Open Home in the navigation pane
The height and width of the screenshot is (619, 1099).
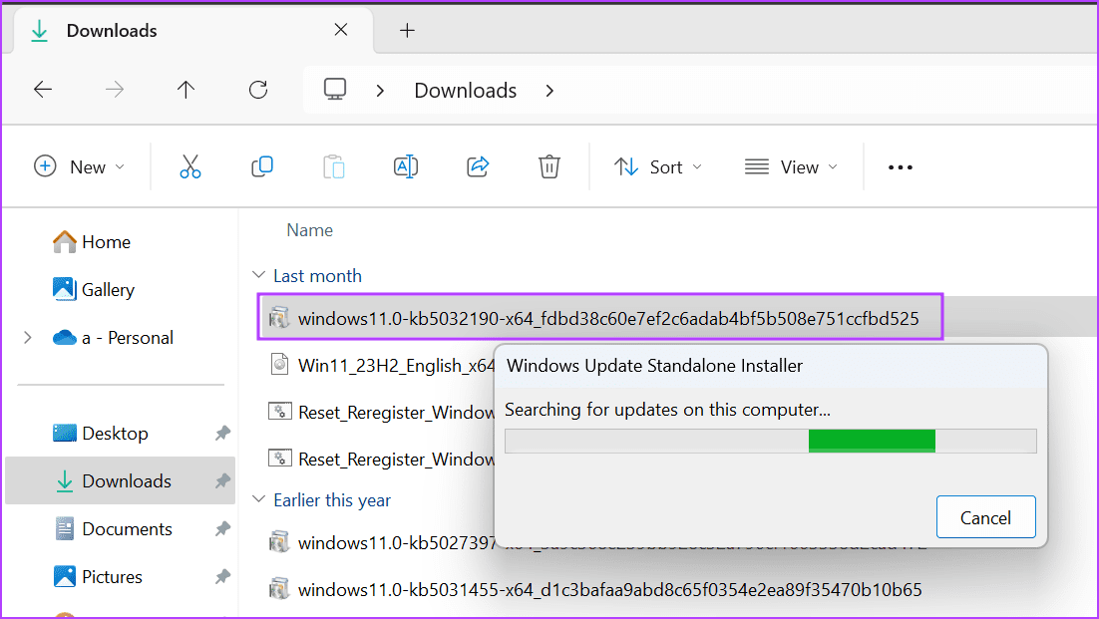point(92,241)
